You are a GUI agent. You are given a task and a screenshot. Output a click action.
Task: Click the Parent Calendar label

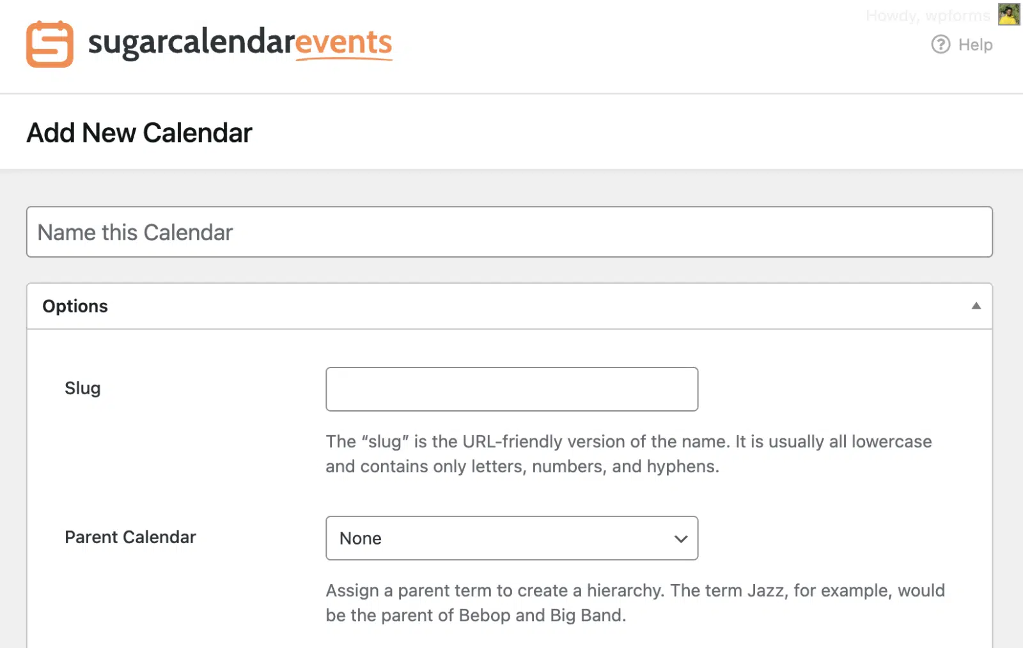[130, 537]
